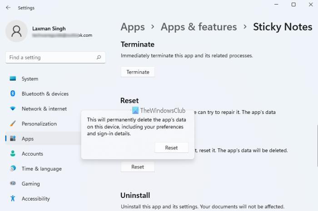
Task: Click the back arrow icon
Action: click(x=8, y=8)
